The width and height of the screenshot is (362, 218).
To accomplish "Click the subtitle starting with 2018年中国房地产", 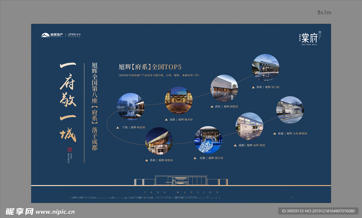I will point(159,75).
